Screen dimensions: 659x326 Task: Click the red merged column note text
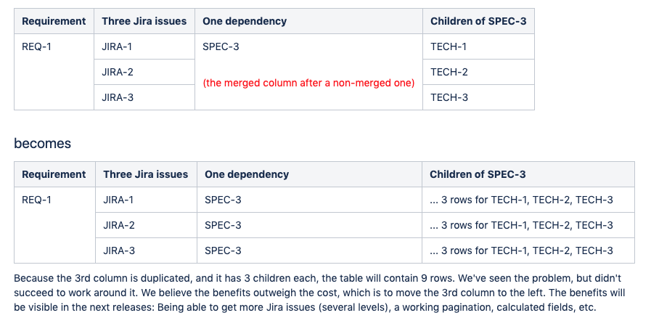308,83
